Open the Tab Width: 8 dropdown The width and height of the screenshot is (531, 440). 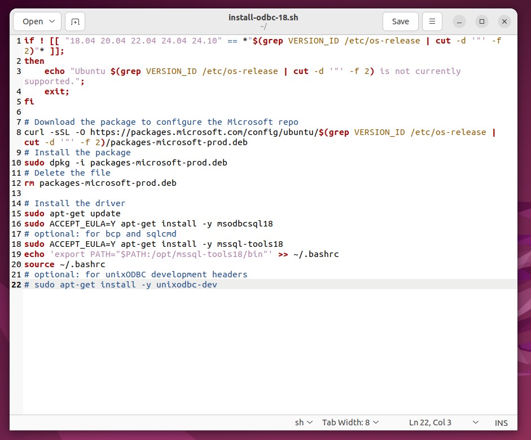point(350,422)
